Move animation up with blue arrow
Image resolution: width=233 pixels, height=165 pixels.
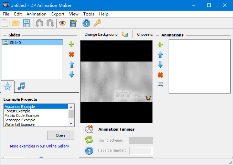[x=160, y=55]
